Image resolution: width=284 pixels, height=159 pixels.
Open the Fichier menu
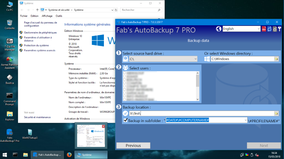(x=24, y=16)
